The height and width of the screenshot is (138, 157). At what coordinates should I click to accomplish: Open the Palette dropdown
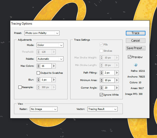pyautogui.click(x=50, y=59)
